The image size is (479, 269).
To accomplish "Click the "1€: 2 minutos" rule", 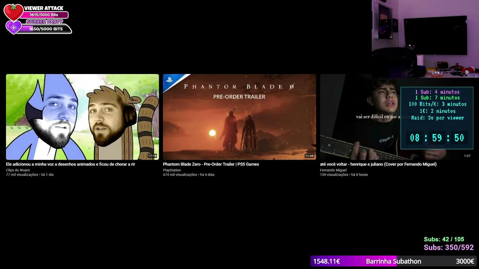I will point(437,111).
